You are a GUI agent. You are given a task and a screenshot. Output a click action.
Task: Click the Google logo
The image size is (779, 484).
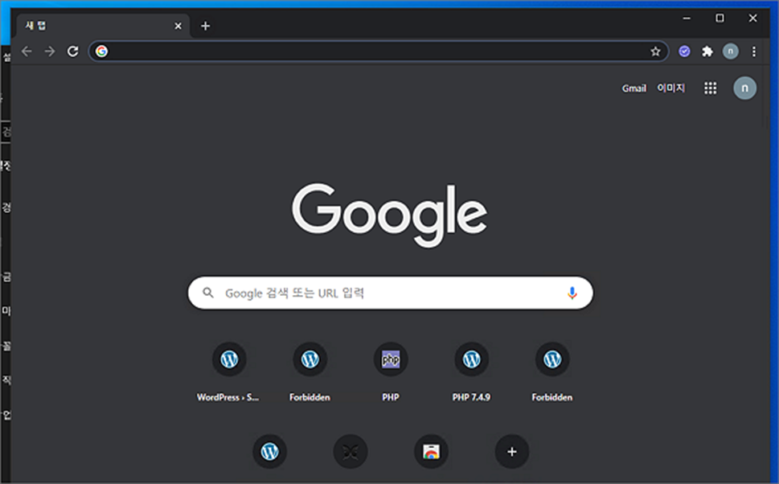click(x=389, y=214)
